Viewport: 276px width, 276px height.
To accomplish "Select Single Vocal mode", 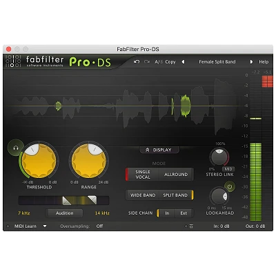I will click(x=143, y=175).
